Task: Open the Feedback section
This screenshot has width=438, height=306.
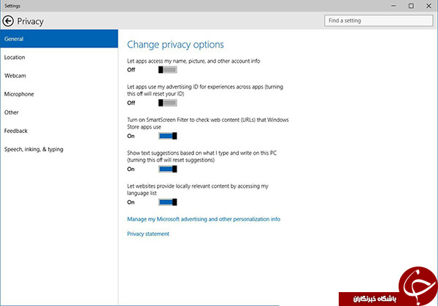Action: 59,131
